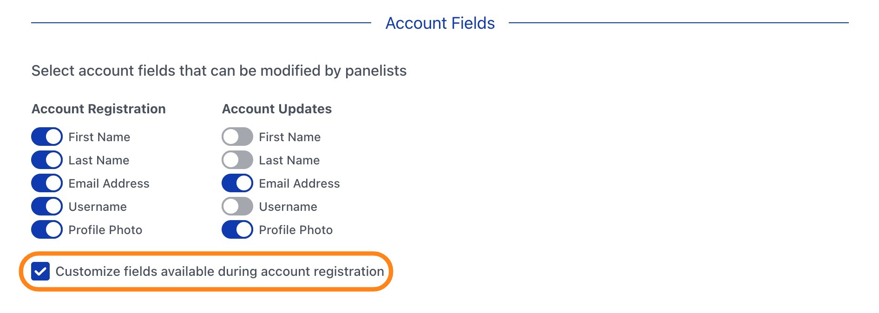This screenshot has height=313, width=879.
Task: Enable Username toggle under Account Updates
Action: tap(237, 207)
